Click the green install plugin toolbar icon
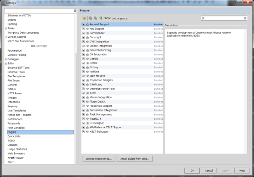254x177 pixels. [x=101, y=18]
